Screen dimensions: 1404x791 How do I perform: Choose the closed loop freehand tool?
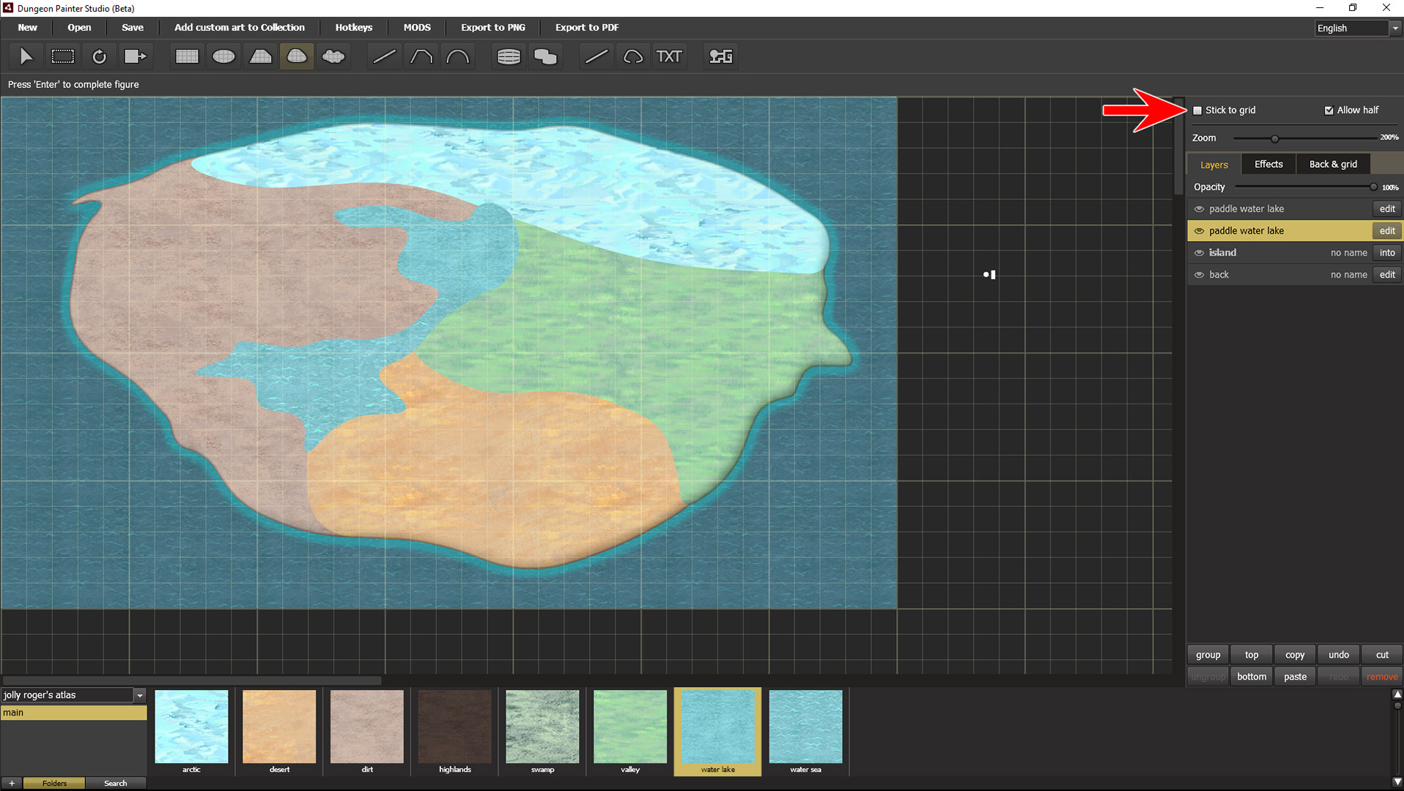pos(633,56)
